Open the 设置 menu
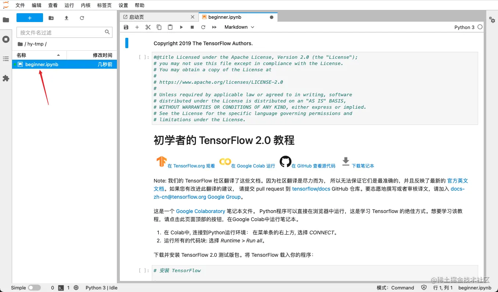498x292 pixels. point(123,5)
